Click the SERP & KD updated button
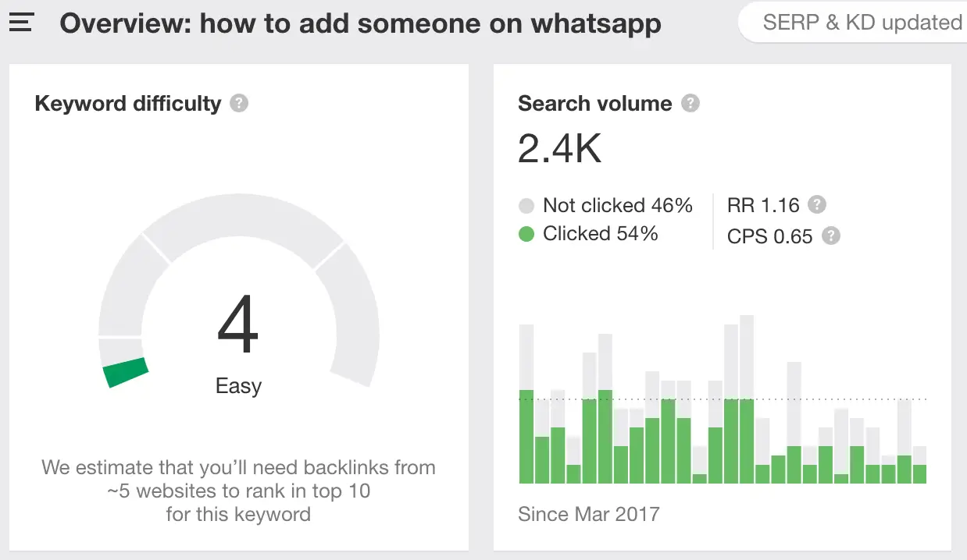The height and width of the screenshot is (560, 967). tap(859, 23)
